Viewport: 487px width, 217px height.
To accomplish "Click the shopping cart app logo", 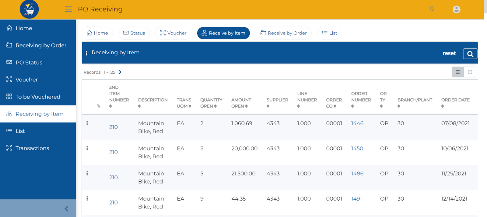I will (29, 9).
